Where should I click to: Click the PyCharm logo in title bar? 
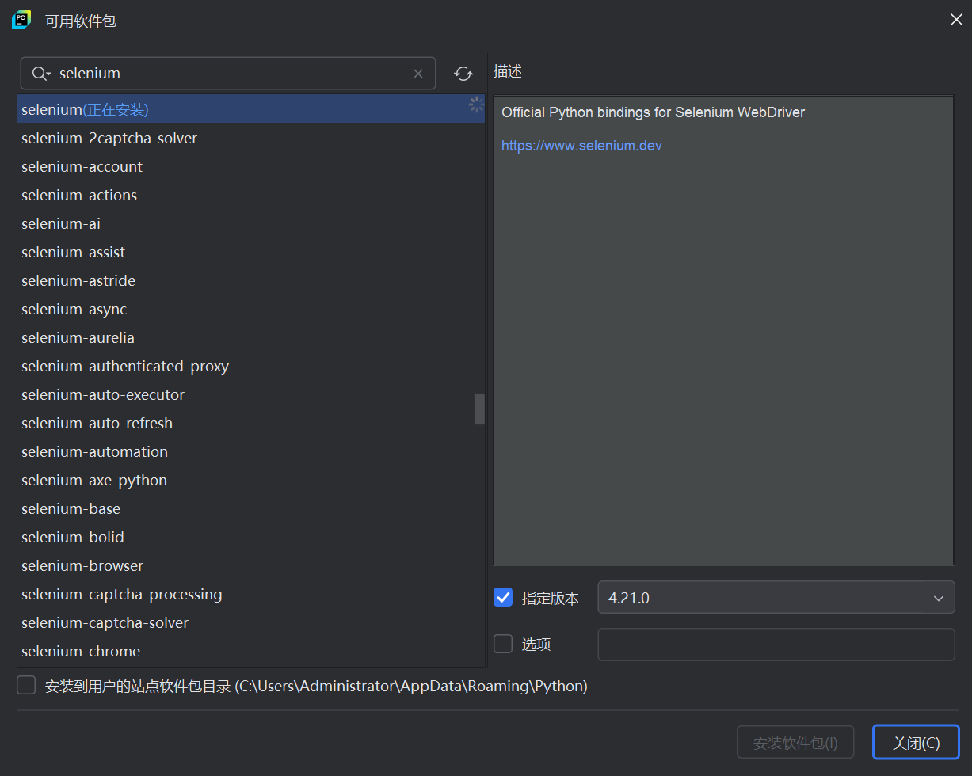pyautogui.click(x=21, y=20)
